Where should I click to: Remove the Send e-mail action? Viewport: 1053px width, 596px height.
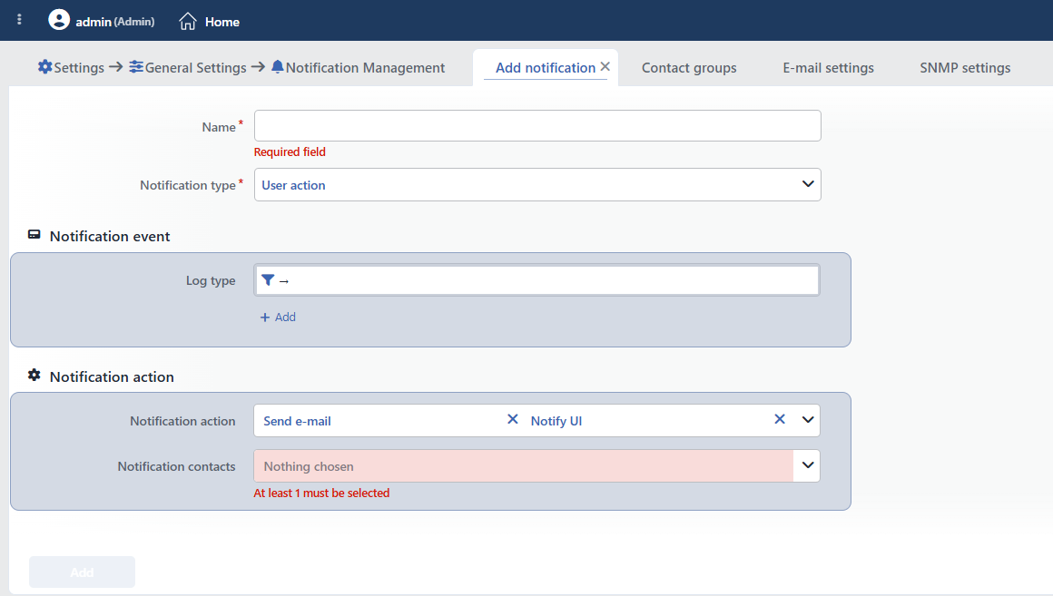512,419
